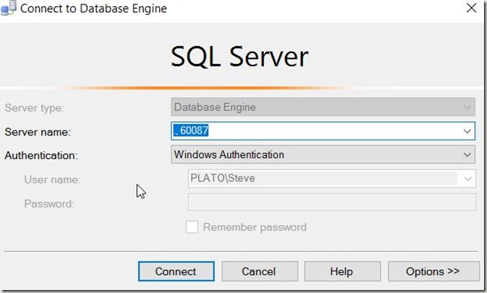Image resolution: width=487 pixels, height=293 pixels.
Task: Click the Authentication: label
Action: click(x=41, y=156)
